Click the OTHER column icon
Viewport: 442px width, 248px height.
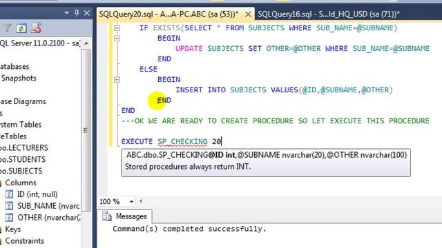pos(9,218)
